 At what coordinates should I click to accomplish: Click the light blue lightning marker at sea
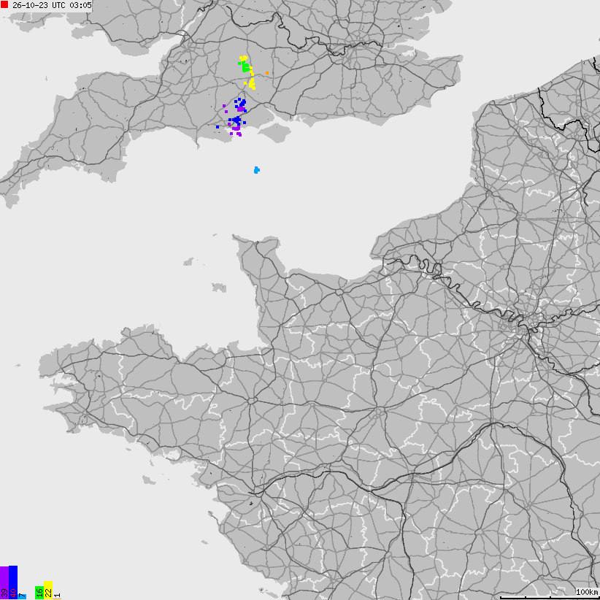[x=257, y=170]
